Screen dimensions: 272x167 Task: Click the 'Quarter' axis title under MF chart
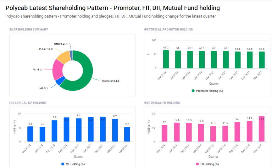click(79, 157)
